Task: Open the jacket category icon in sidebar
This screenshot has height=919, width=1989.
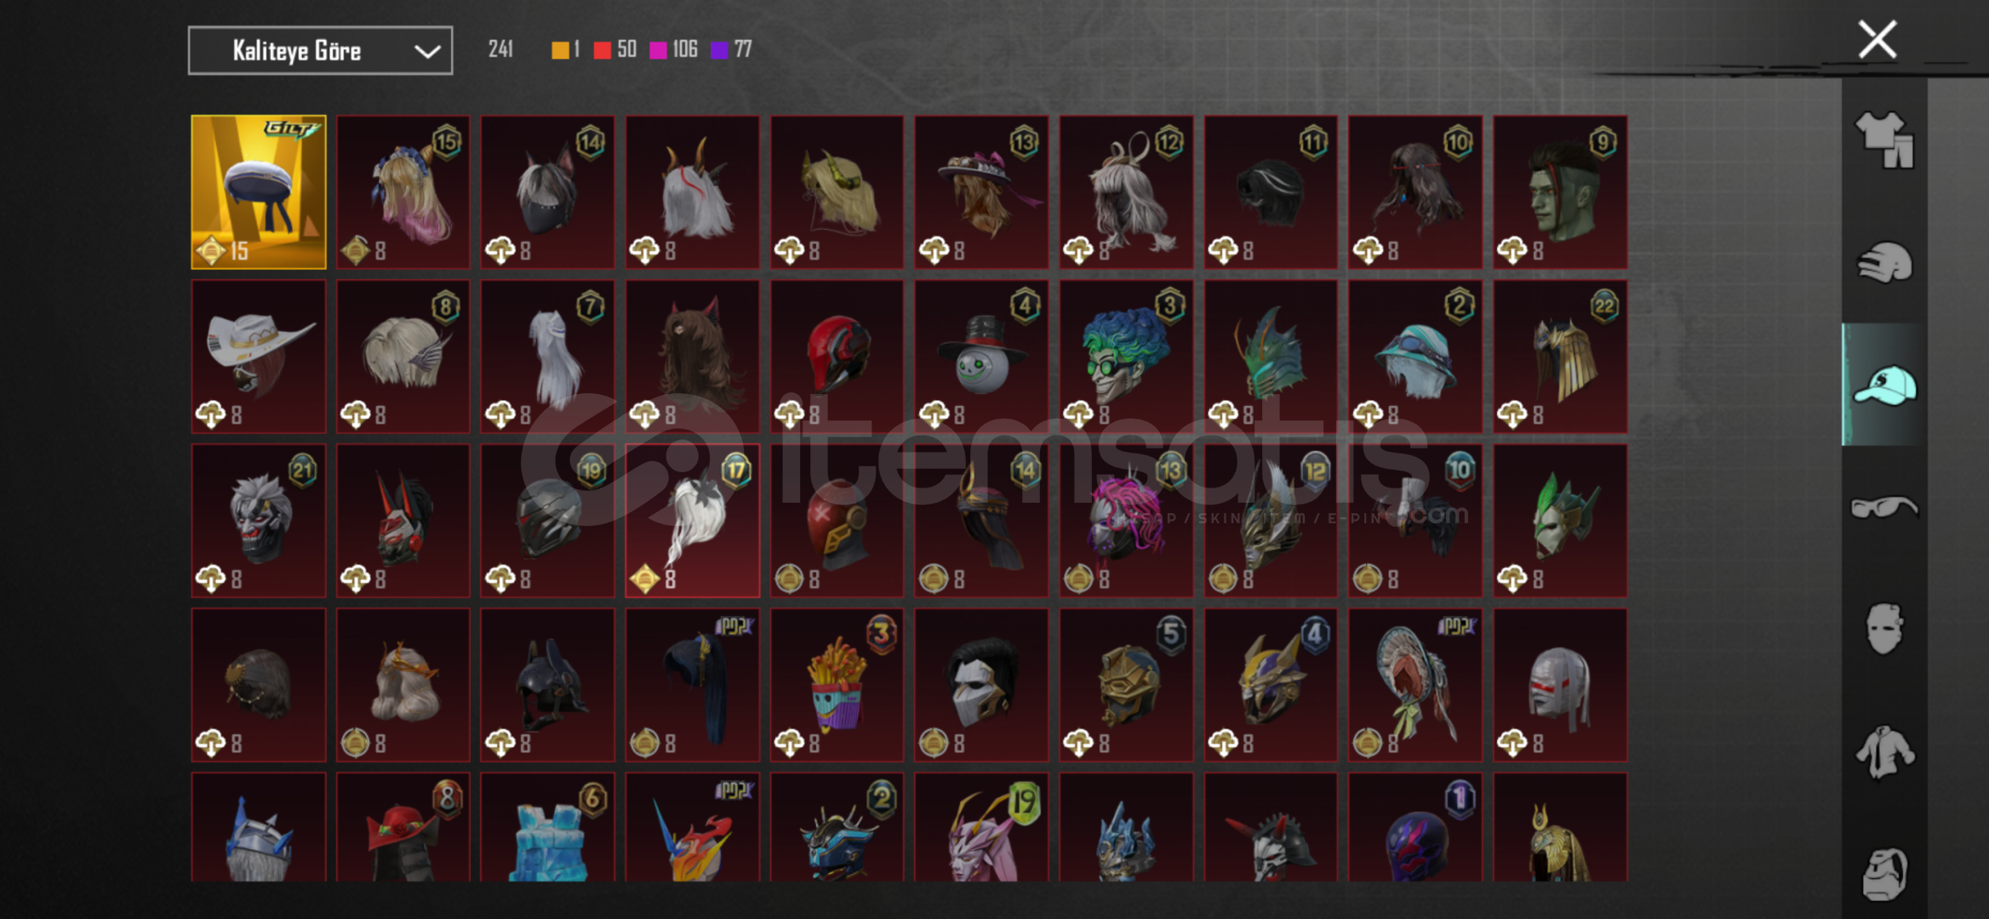Action: [x=1884, y=751]
